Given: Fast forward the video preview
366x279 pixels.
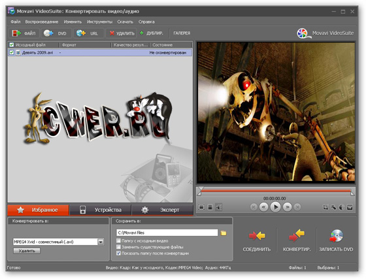Looking at the screenshot, I should pyautogui.click(x=288, y=207).
